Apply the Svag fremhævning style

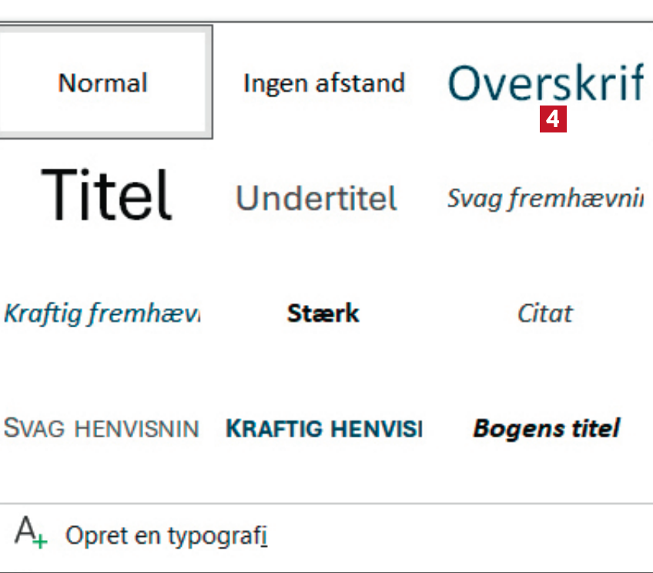545,198
